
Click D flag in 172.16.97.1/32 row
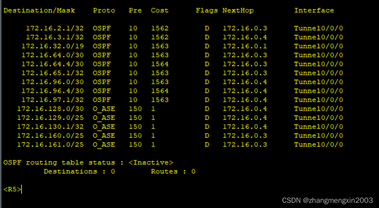(207, 100)
